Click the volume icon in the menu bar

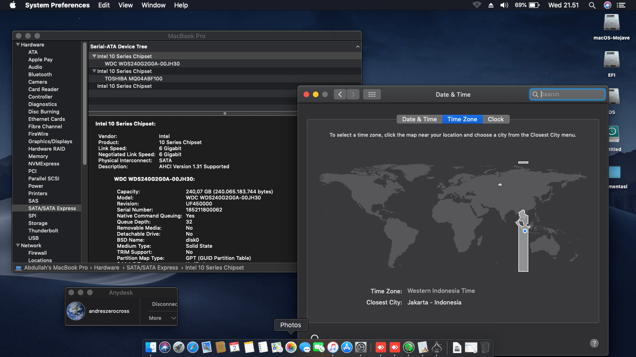pyautogui.click(x=504, y=5)
